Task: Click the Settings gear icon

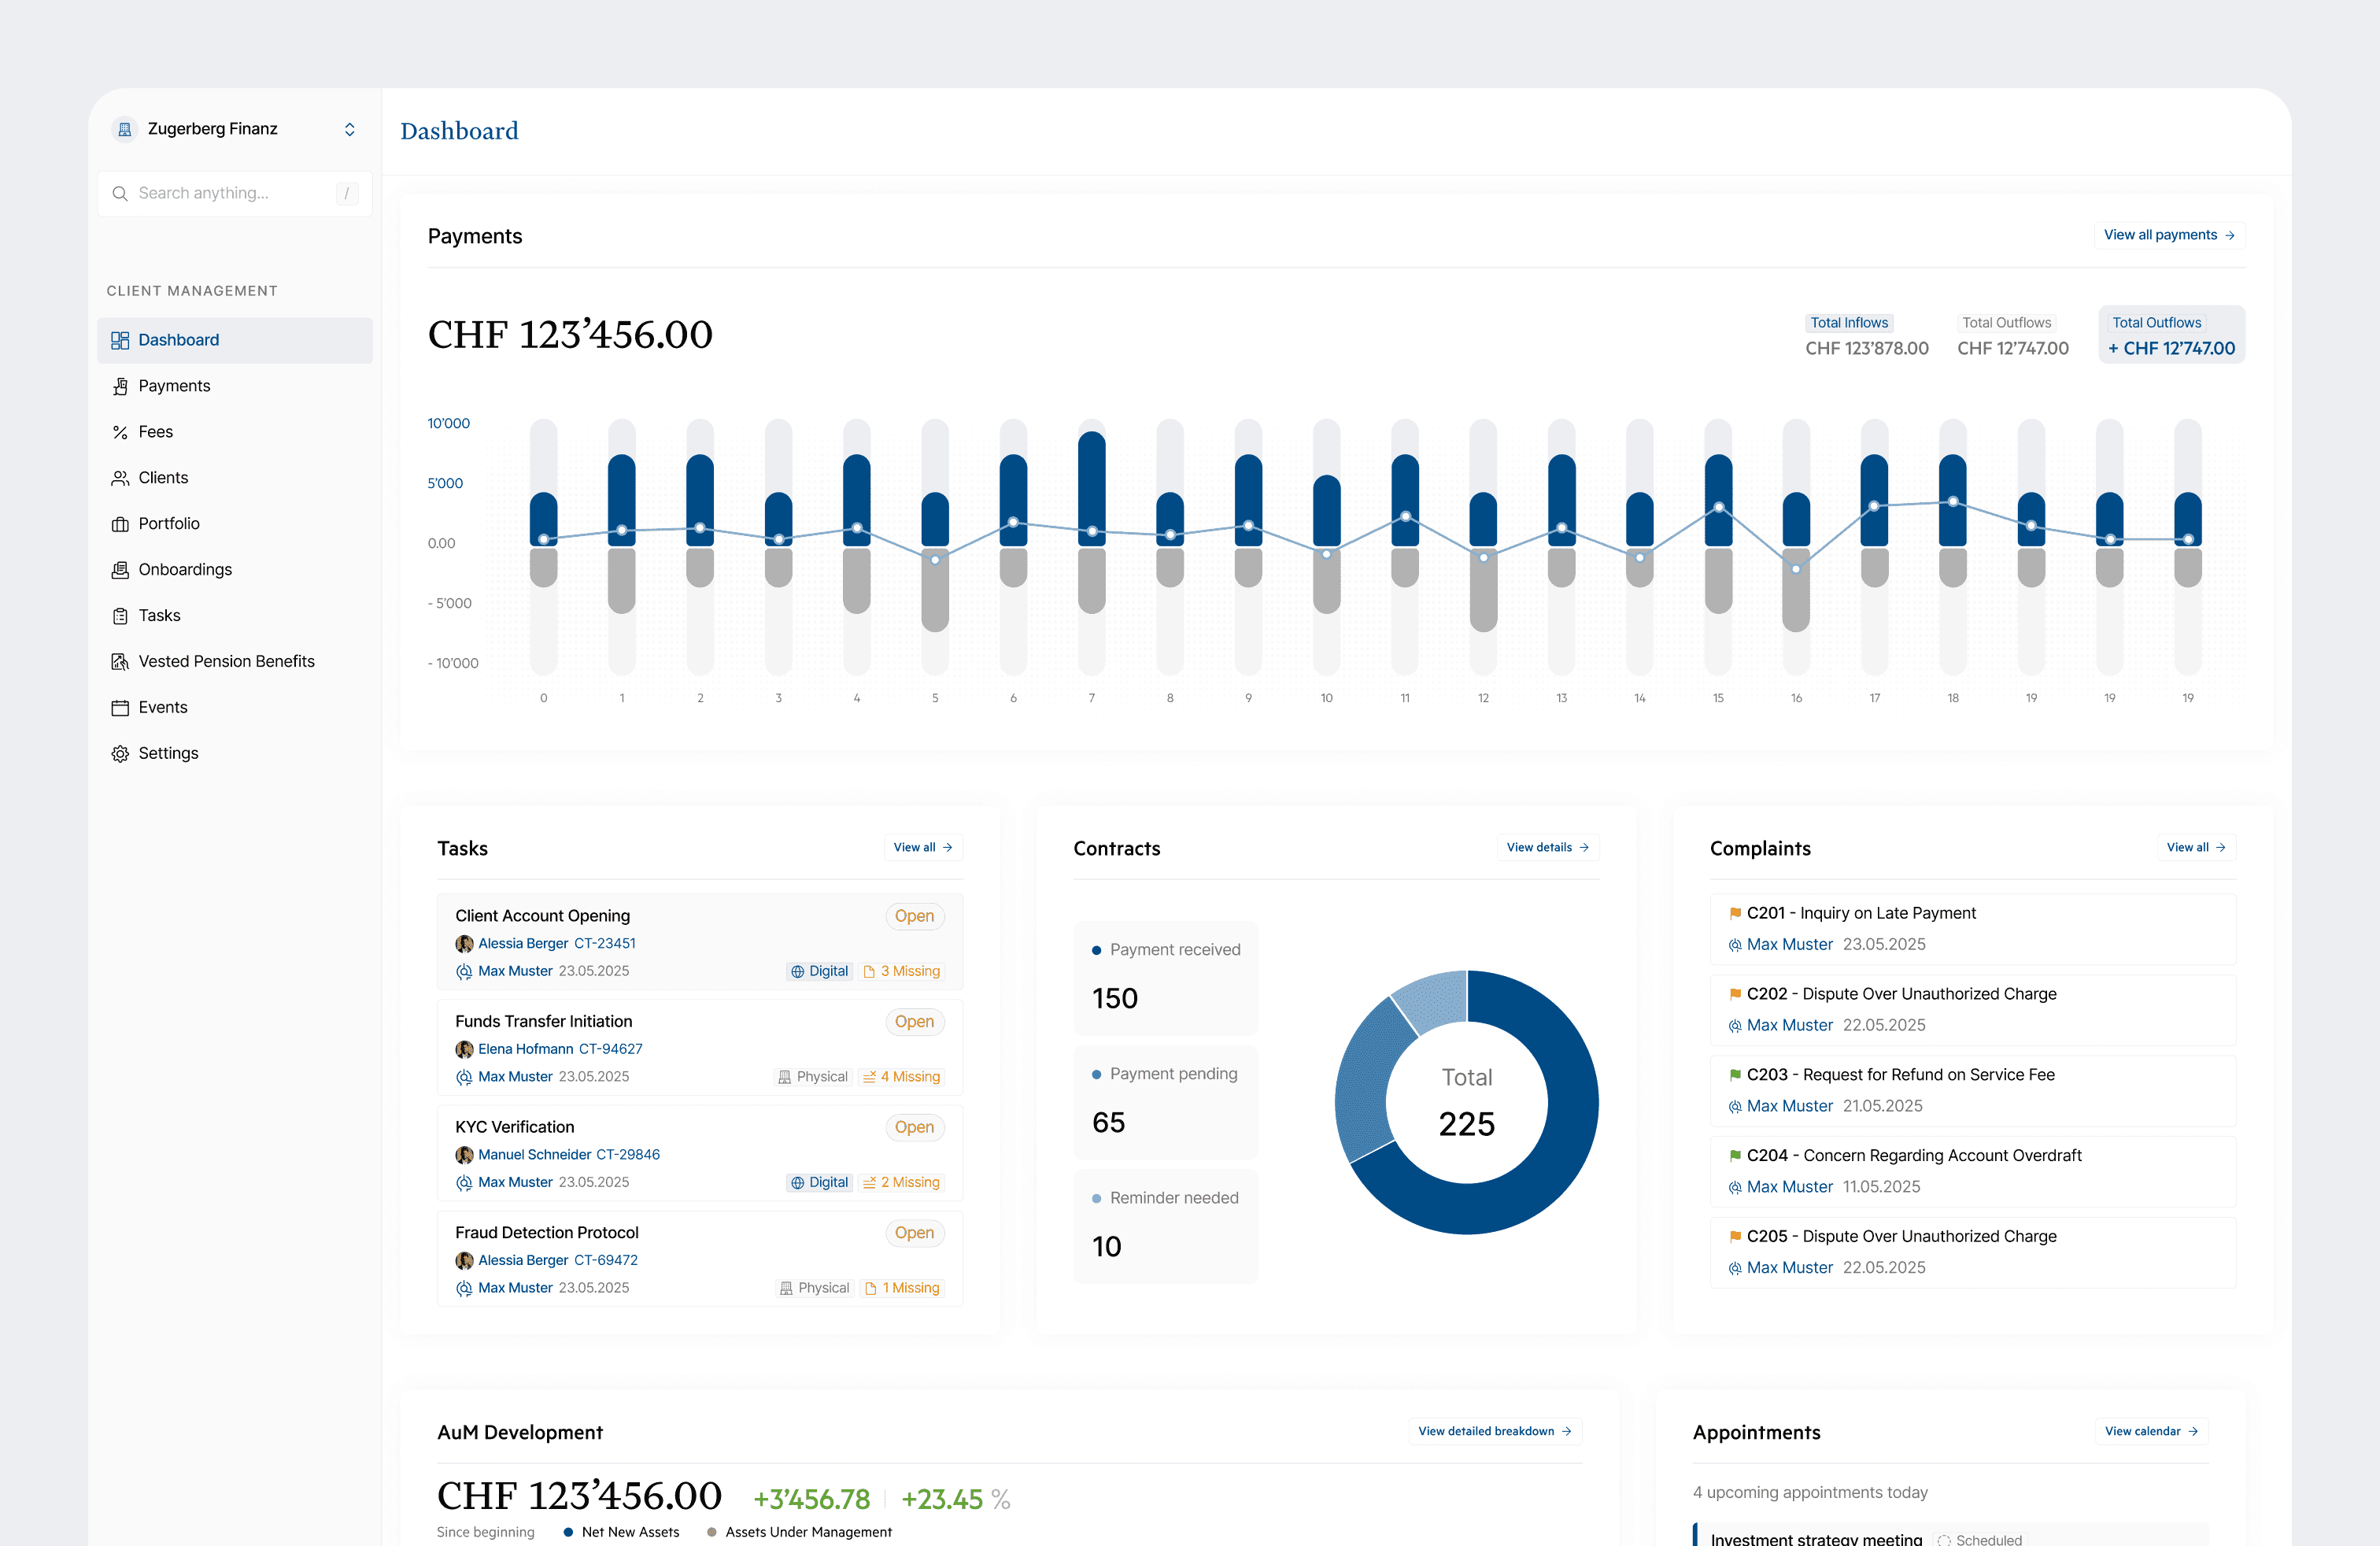Action: pos(120,754)
